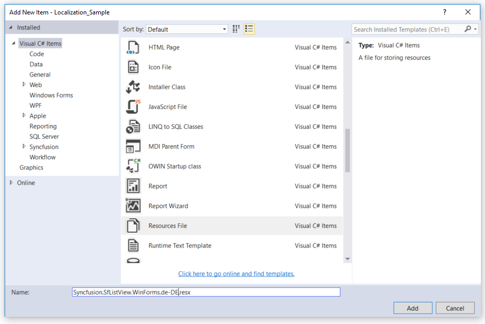
Task: Select the WPF category
Action: pyautogui.click(x=36, y=105)
